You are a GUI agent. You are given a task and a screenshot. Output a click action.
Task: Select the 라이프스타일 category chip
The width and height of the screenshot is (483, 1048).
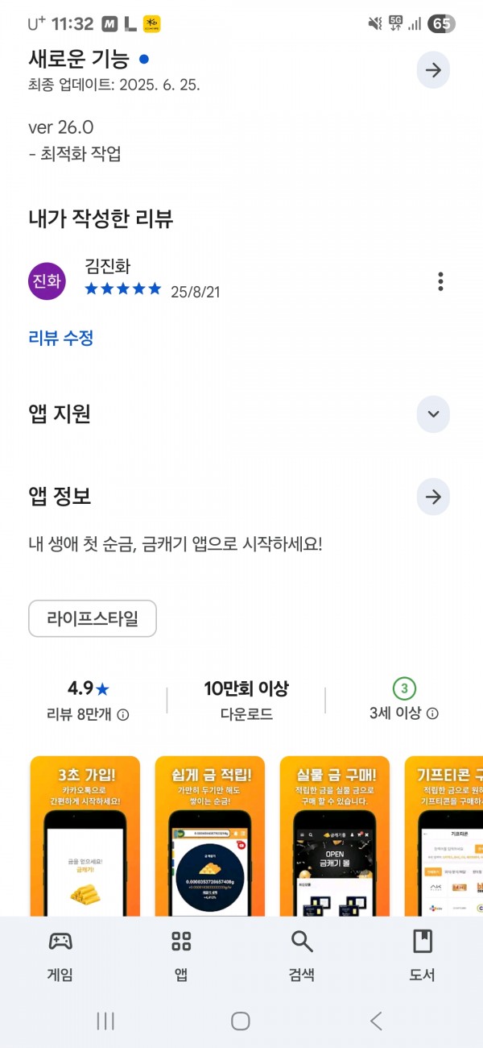click(93, 619)
